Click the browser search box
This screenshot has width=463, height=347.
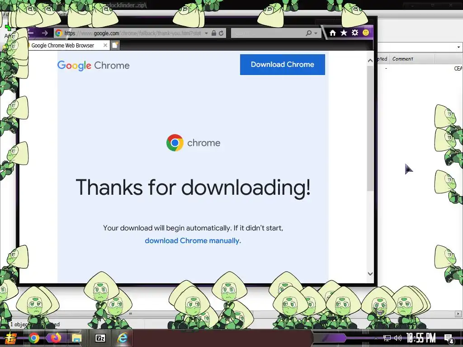pos(267,33)
